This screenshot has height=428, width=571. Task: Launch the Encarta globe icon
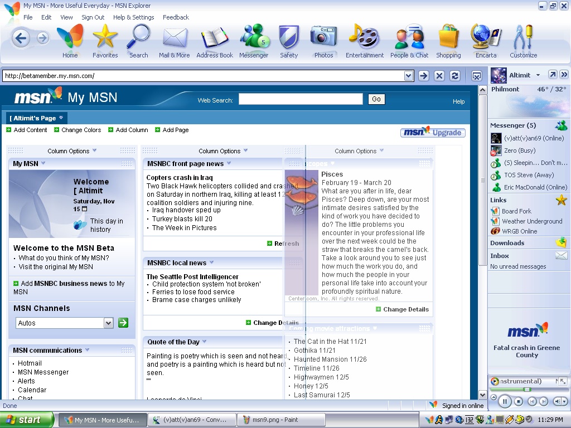point(485,37)
